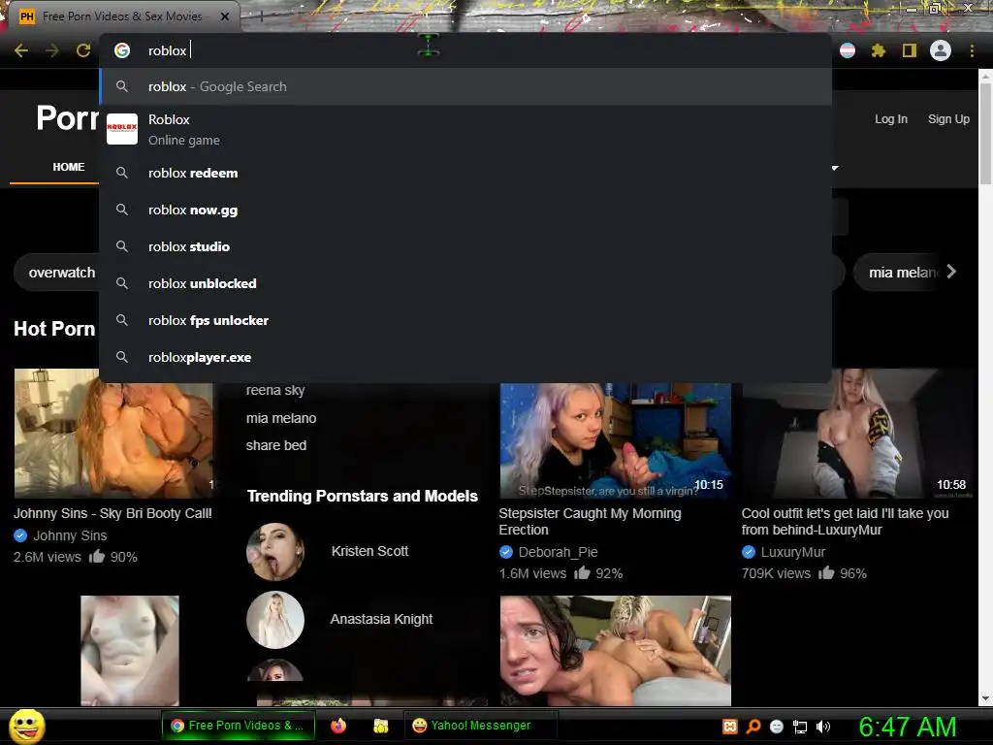The height and width of the screenshot is (745, 993).
Task: Click the magnifier icon in system tray
Action: coord(753,727)
